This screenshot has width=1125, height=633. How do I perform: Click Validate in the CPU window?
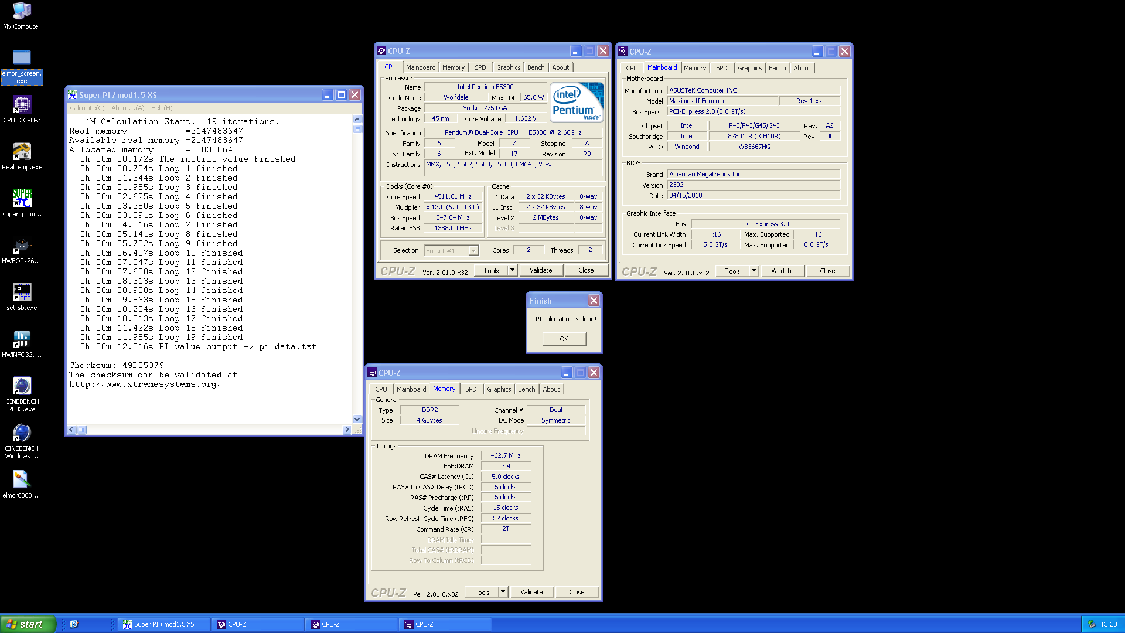point(541,270)
